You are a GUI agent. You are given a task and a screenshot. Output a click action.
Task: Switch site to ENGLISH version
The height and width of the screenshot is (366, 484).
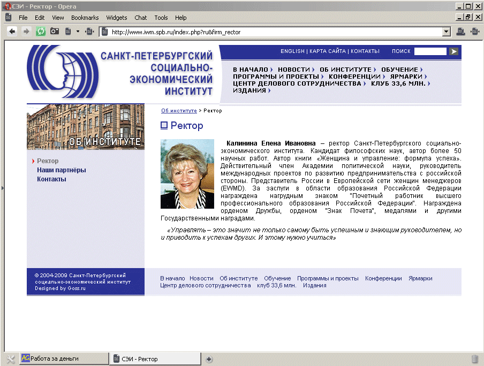292,51
